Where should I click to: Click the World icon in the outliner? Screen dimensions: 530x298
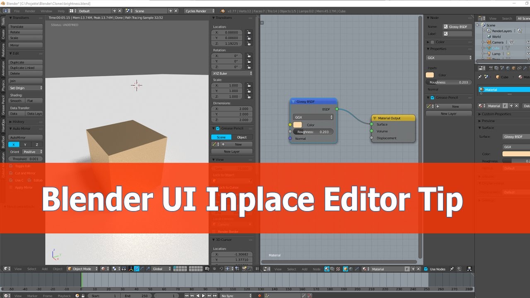pyautogui.click(x=489, y=36)
